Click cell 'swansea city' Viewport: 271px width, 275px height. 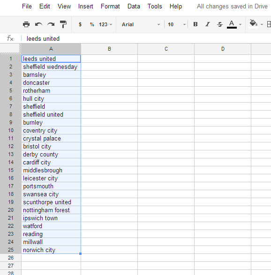[51, 194]
